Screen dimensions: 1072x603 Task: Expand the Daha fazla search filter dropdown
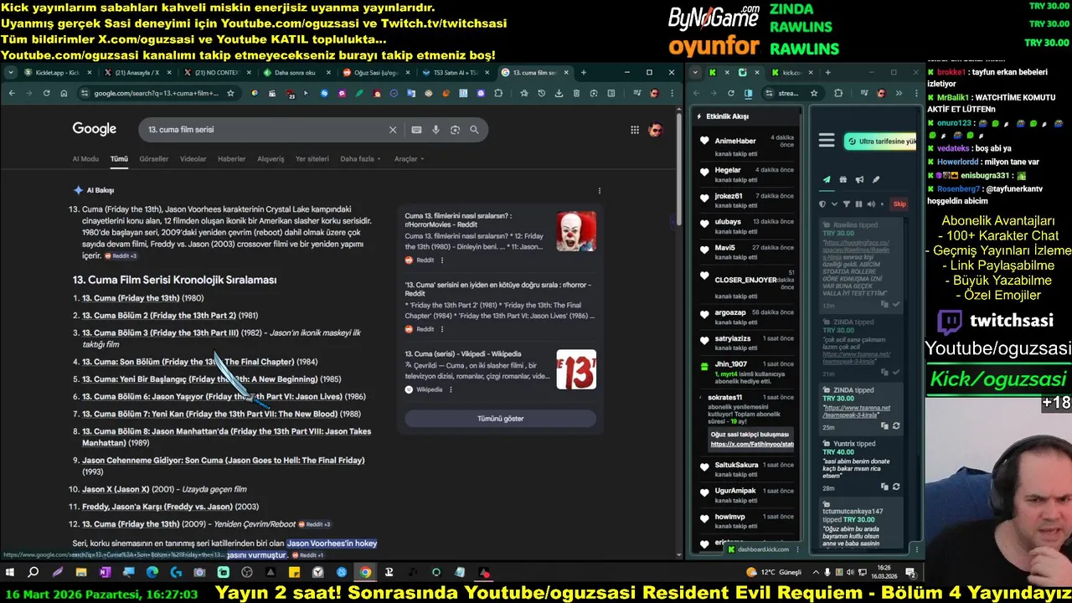click(360, 159)
